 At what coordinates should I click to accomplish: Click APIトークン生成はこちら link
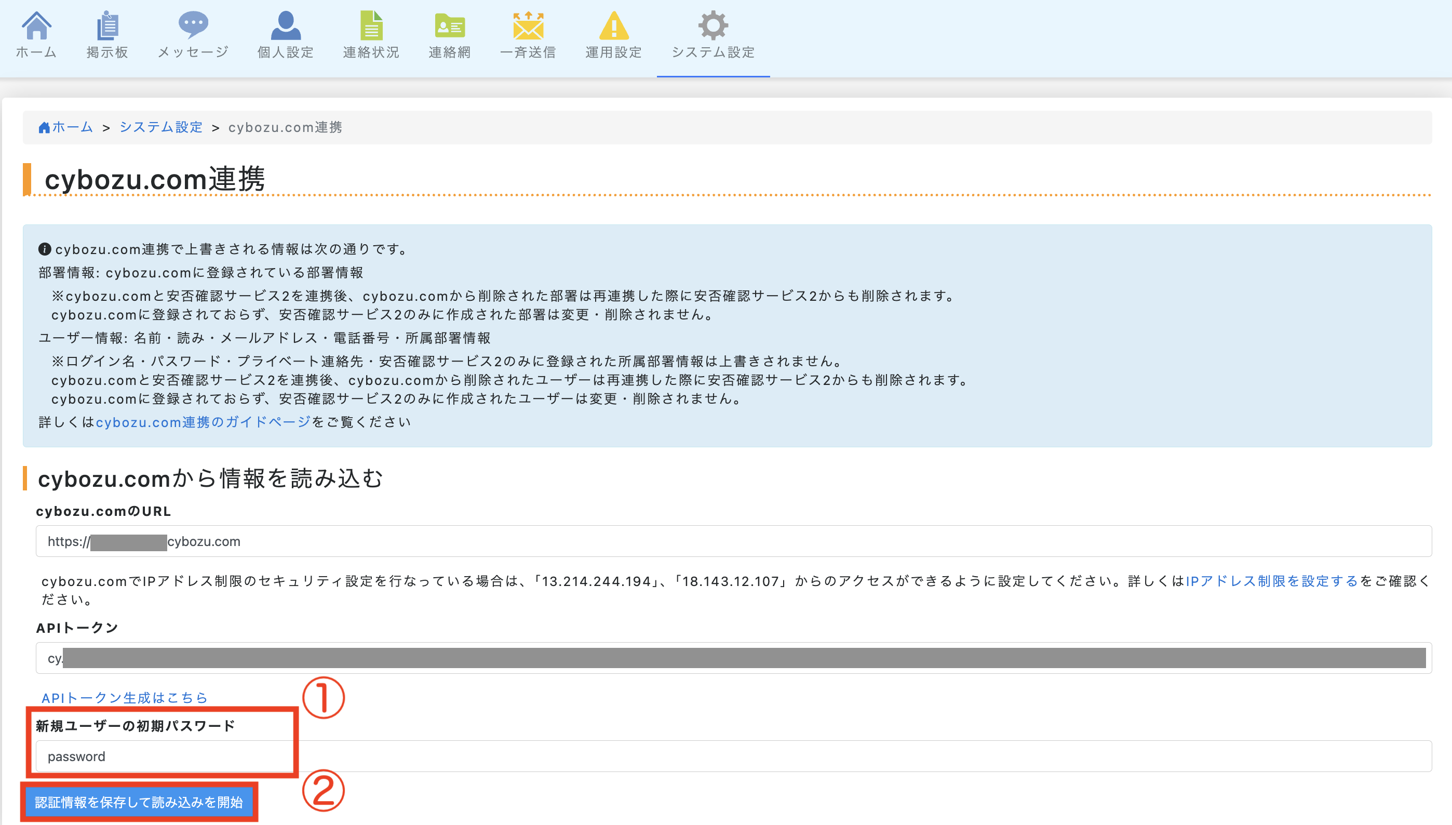click(x=125, y=698)
